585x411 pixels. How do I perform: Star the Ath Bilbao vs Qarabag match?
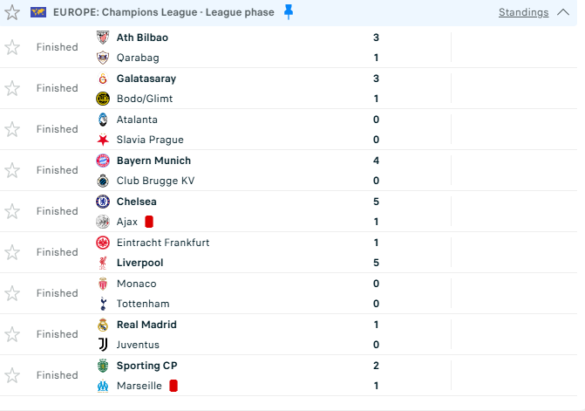[x=12, y=47]
